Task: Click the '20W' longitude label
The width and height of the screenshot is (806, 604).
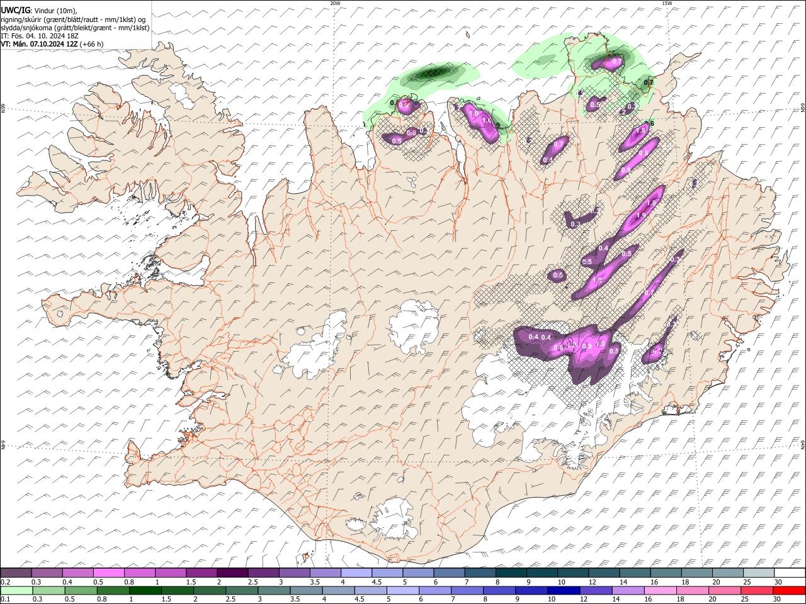Action: coord(335,3)
